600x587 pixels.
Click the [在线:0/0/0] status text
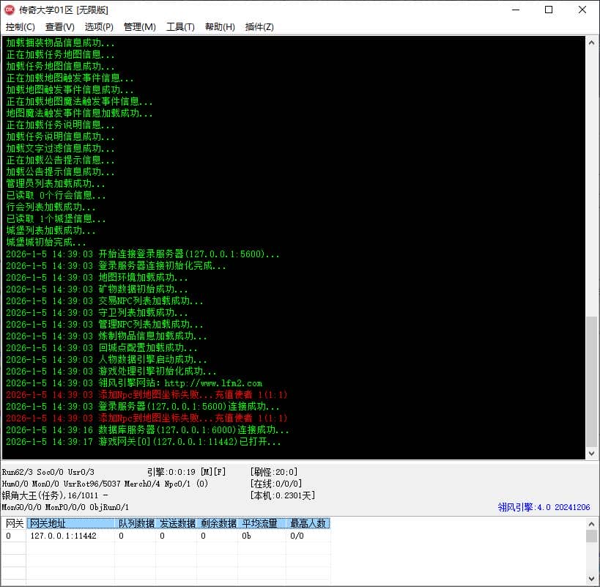click(276, 484)
